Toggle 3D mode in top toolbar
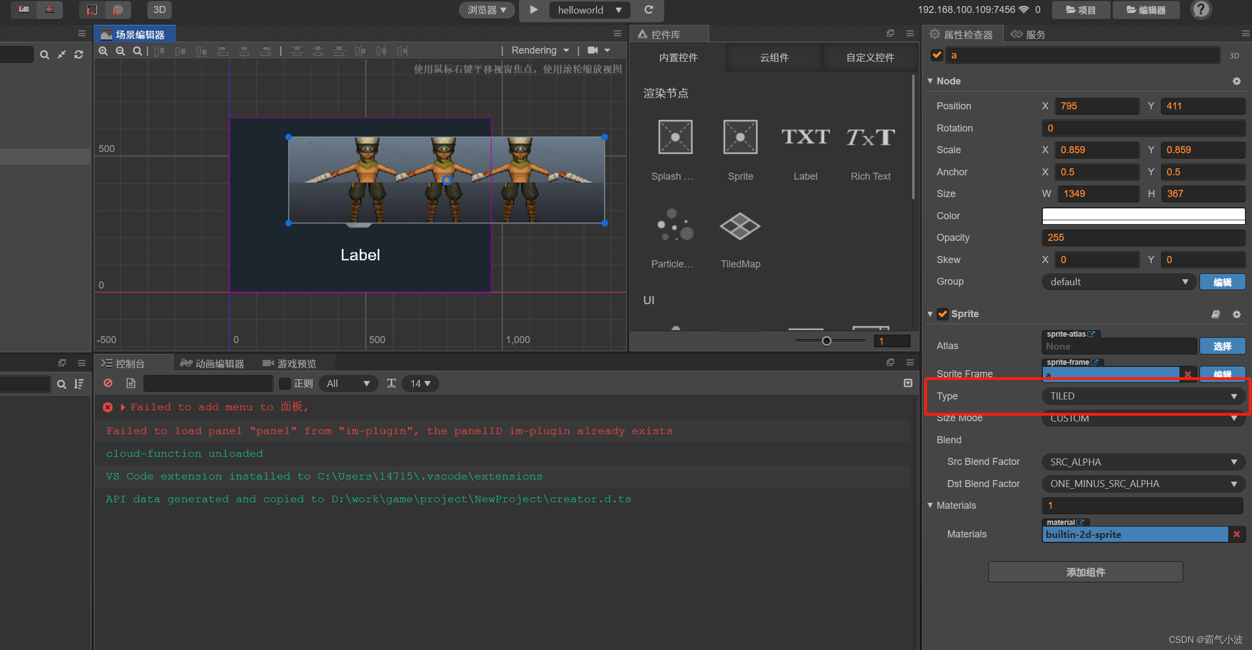Viewport: 1252px width, 650px height. click(x=159, y=10)
